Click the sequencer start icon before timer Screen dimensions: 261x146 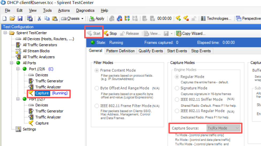point(145,18)
